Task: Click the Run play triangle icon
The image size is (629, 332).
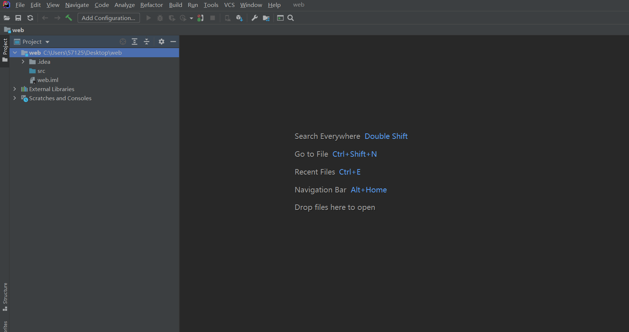Action: pos(148,18)
